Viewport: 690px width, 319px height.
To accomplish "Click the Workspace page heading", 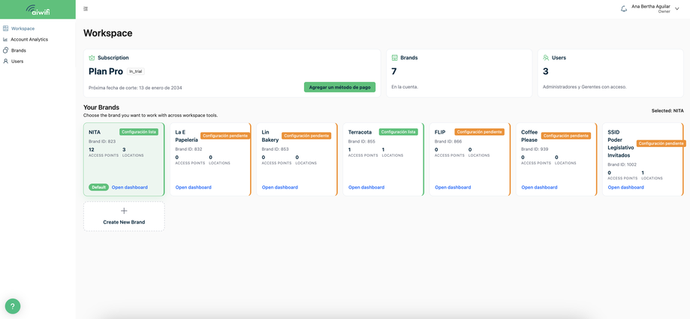I will tap(108, 33).
